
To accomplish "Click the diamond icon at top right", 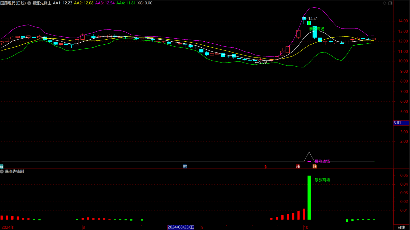I will (385, 3).
